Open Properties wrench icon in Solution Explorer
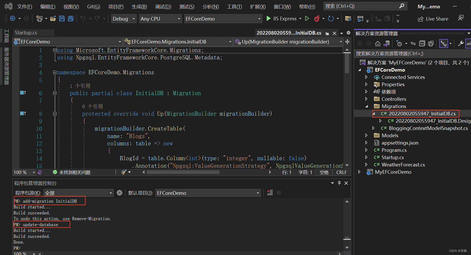Image resolution: width=471 pixels, height=255 pixels. [x=461, y=43]
